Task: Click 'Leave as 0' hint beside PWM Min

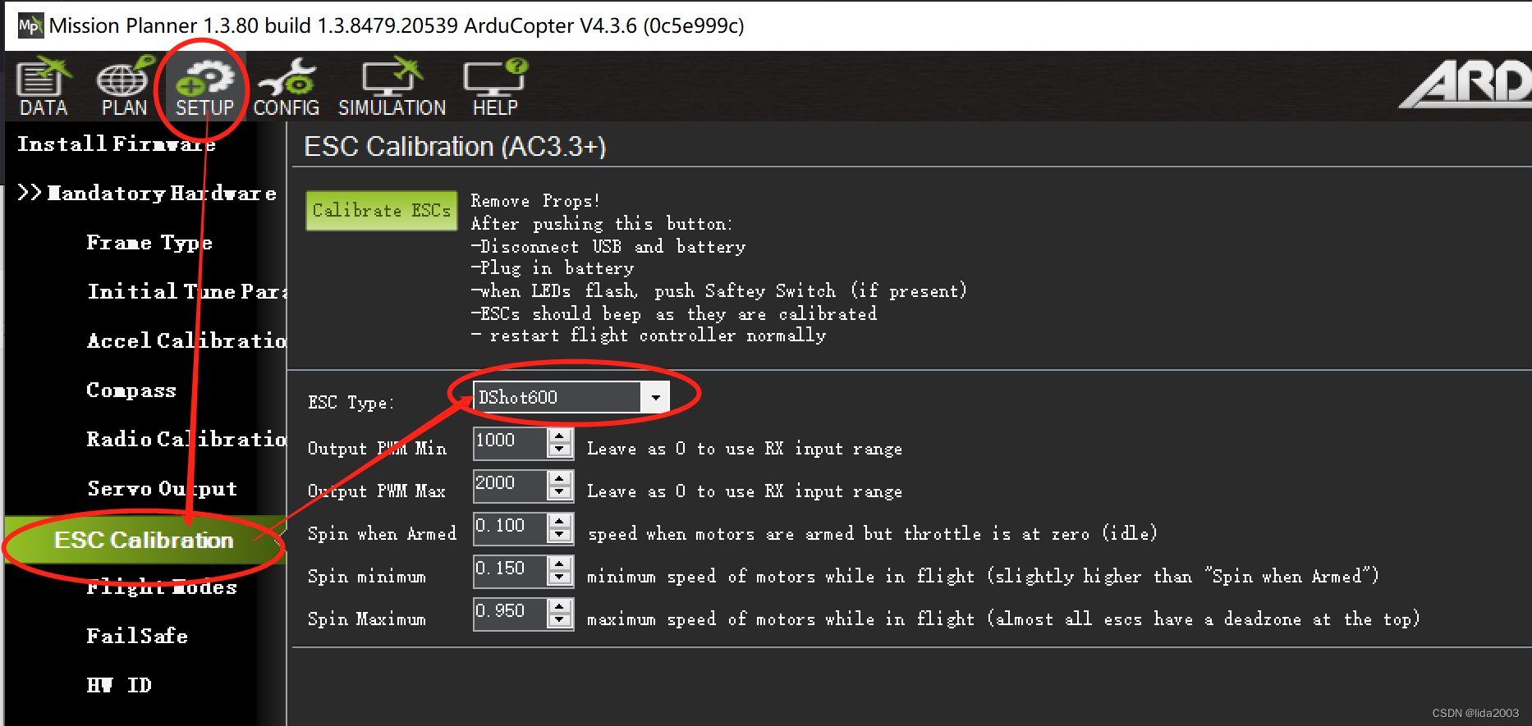Action: (x=745, y=449)
